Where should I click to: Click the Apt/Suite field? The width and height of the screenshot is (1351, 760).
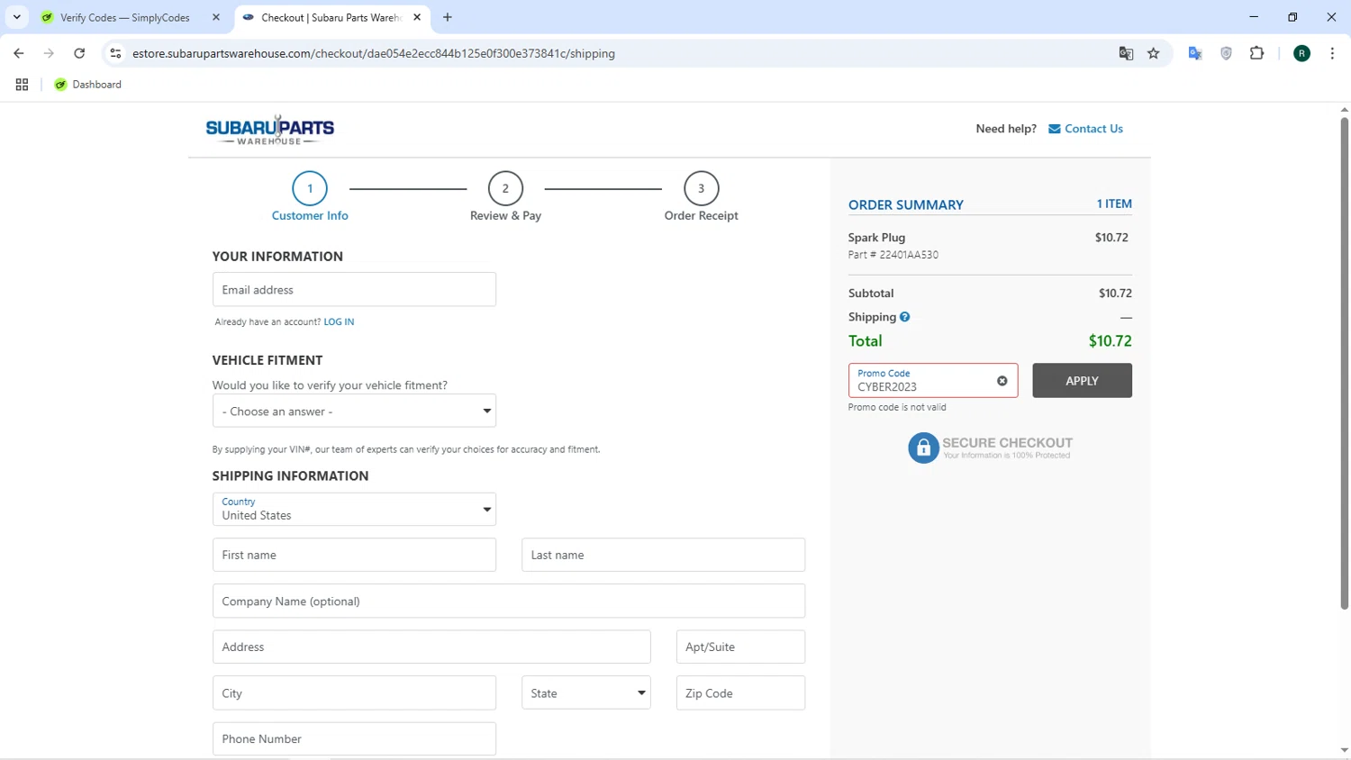[740, 647]
